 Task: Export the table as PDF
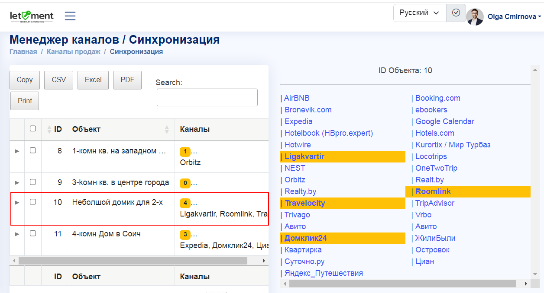(x=127, y=80)
